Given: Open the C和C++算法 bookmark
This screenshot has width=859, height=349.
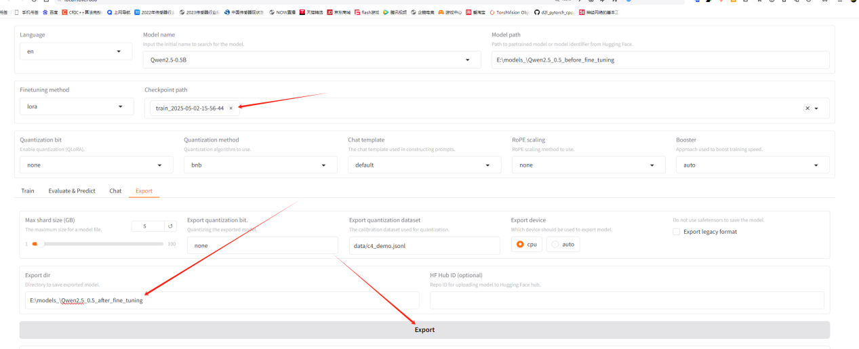Looking at the screenshot, I should [x=82, y=12].
